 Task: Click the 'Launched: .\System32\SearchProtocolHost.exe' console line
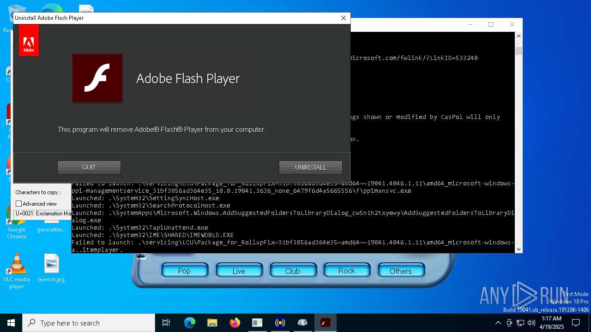pyautogui.click(x=151, y=205)
